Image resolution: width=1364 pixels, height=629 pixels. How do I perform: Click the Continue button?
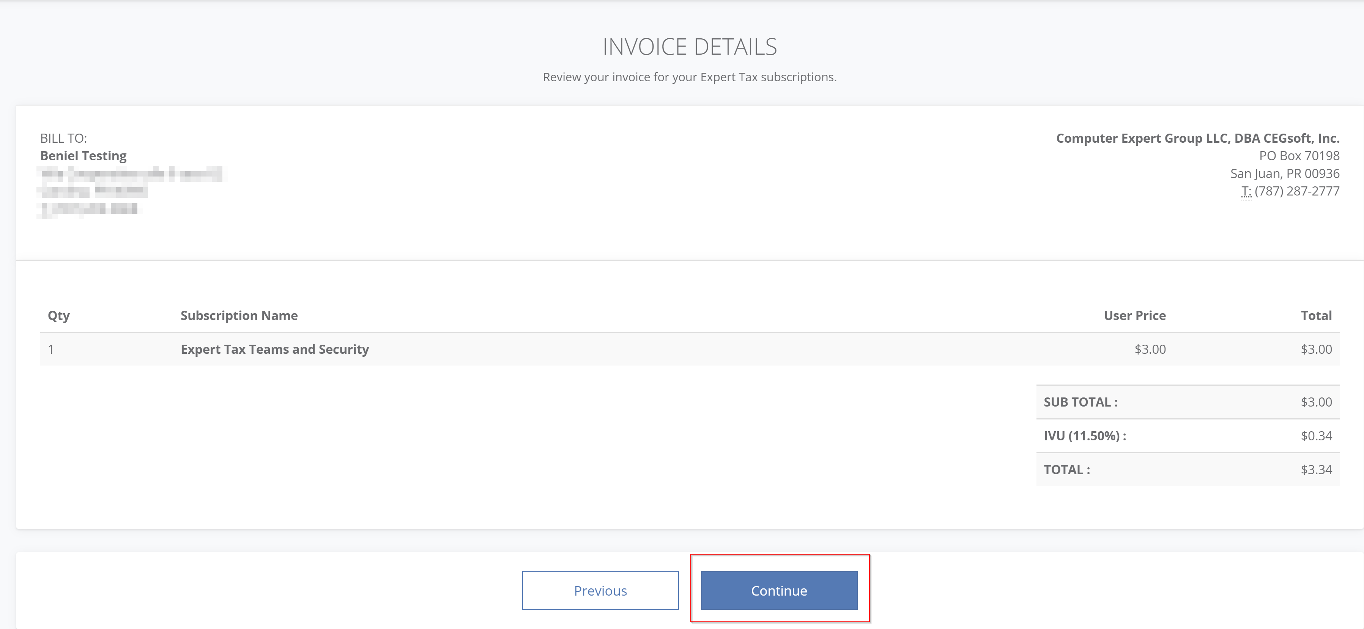pyautogui.click(x=779, y=590)
